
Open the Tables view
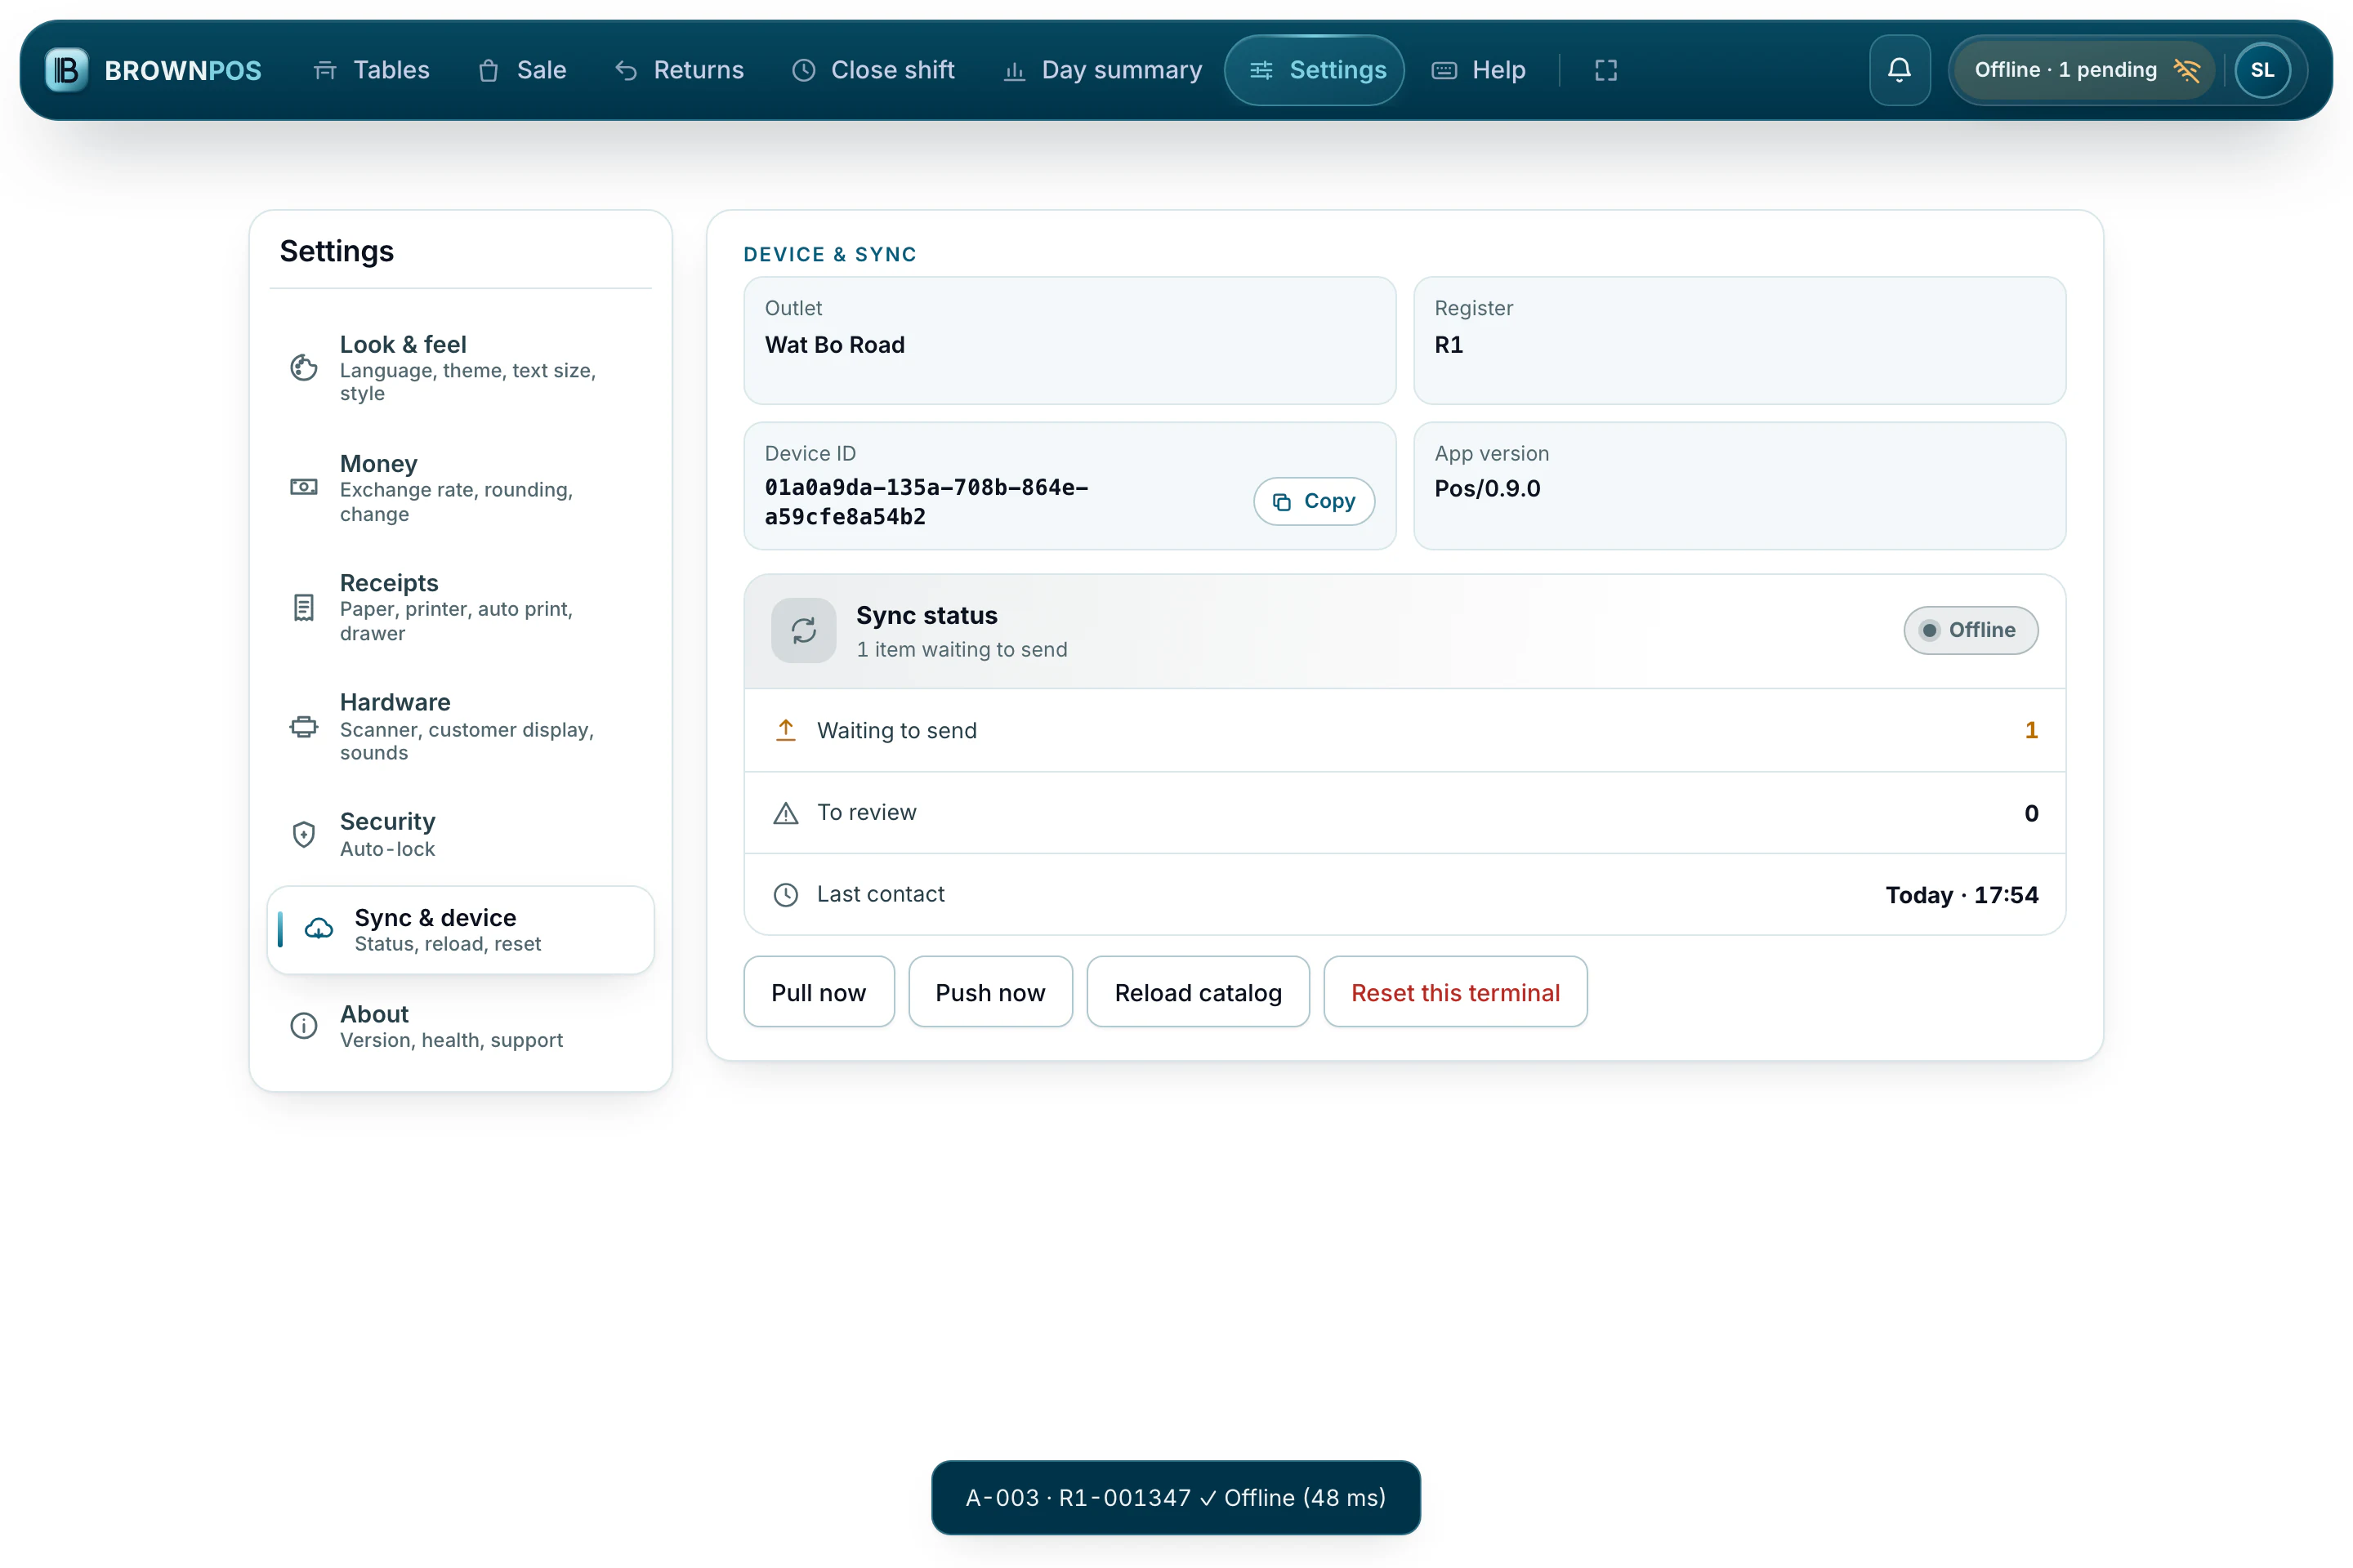(x=371, y=70)
